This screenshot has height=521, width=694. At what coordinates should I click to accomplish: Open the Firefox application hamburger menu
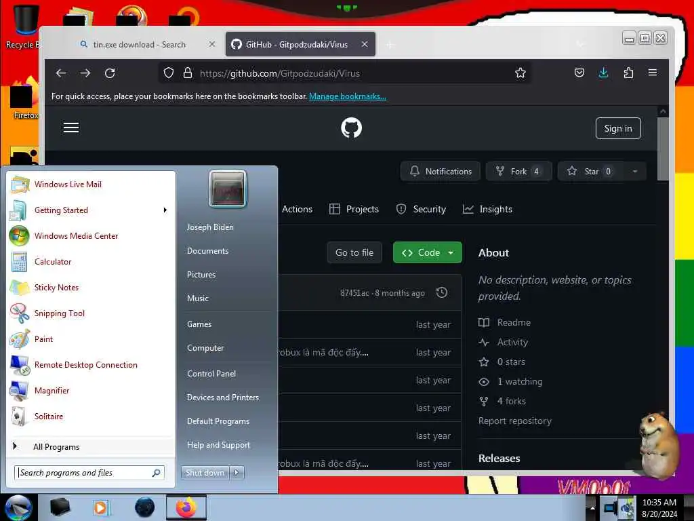point(653,73)
